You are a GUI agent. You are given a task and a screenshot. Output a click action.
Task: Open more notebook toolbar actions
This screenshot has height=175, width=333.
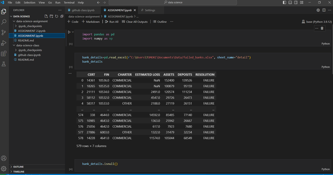pyautogui.click(x=172, y=22)
